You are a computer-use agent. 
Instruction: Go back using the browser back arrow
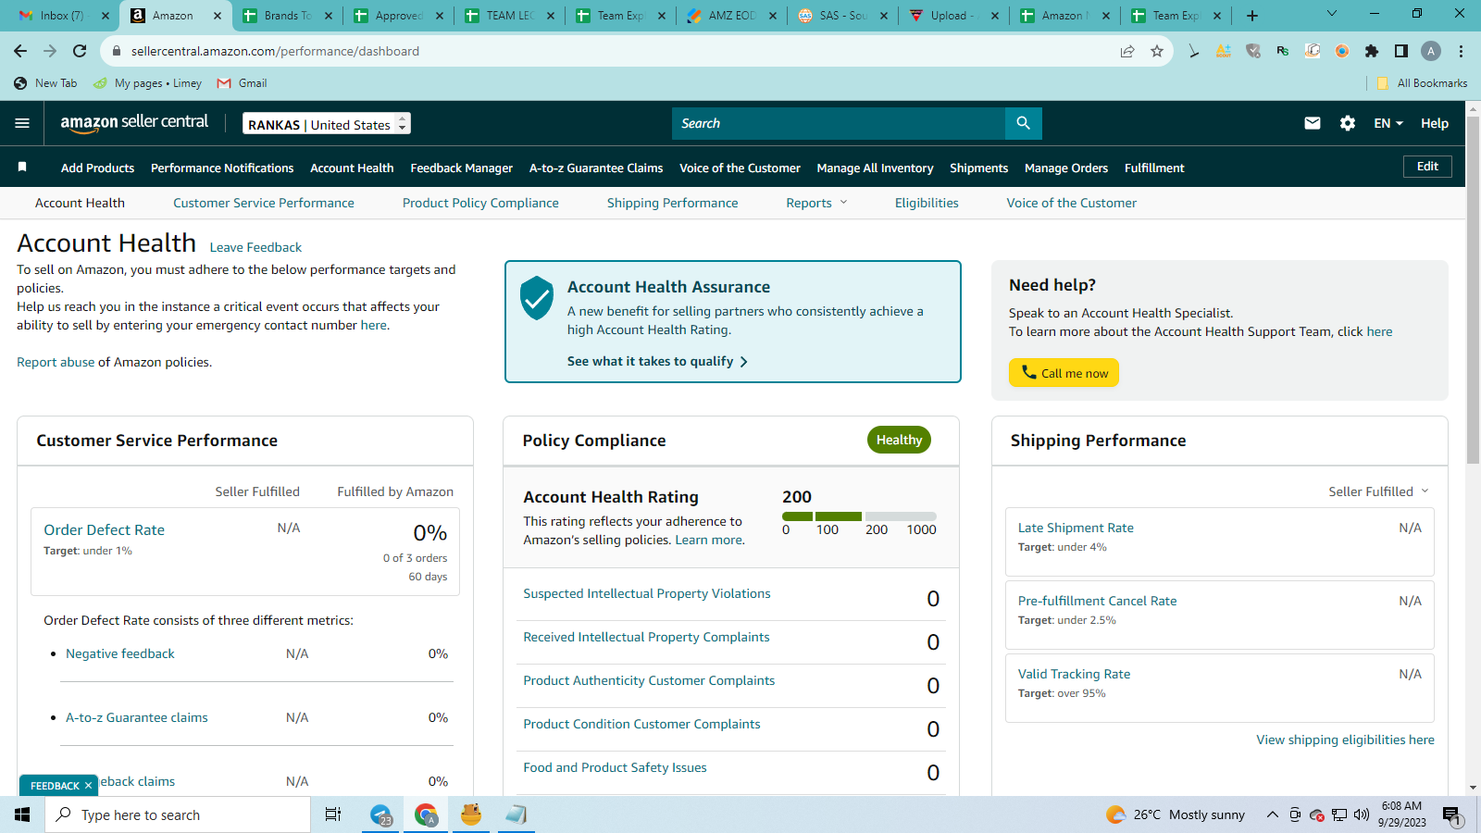point(20,51)
